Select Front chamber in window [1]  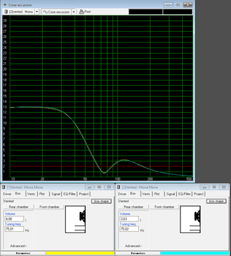tap(49, 207)
